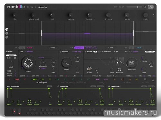Click the redo arrow

point(123,7)
